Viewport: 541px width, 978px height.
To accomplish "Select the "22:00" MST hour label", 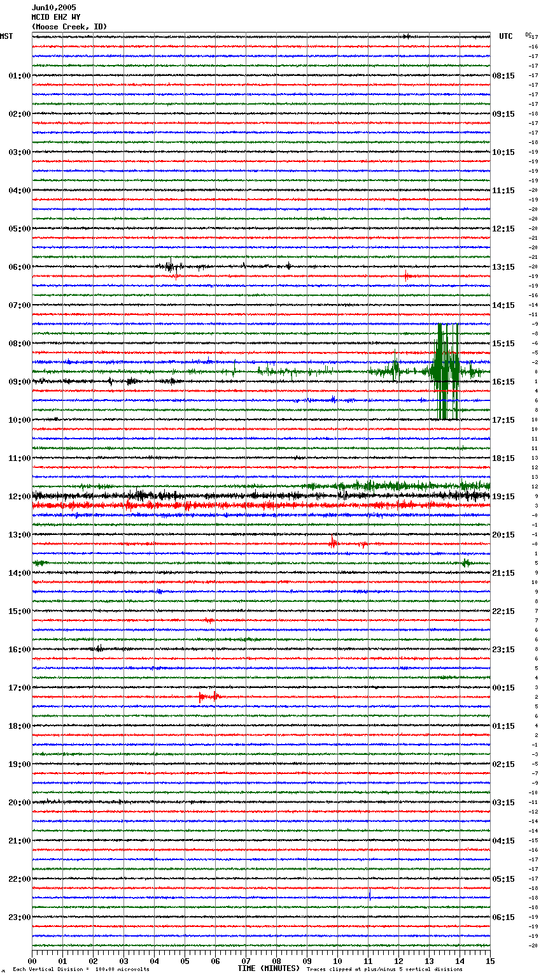I will [19, 879].
